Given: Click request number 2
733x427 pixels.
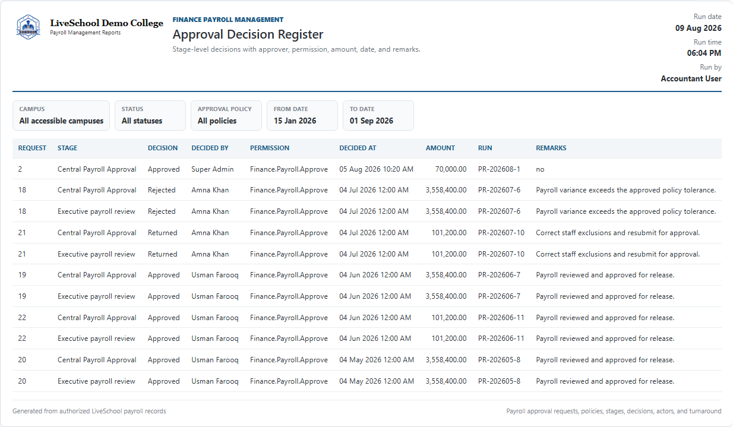Looking at the screenshot, I should (x=20, y=169).
